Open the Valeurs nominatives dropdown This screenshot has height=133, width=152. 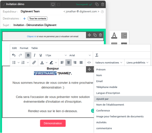[x=109, y=62]
